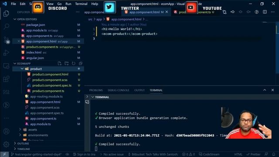Click the git branch feat/angular-getting-started-day4
The height and width of the screenshot is (157, 279).
[x=36, y=154]
